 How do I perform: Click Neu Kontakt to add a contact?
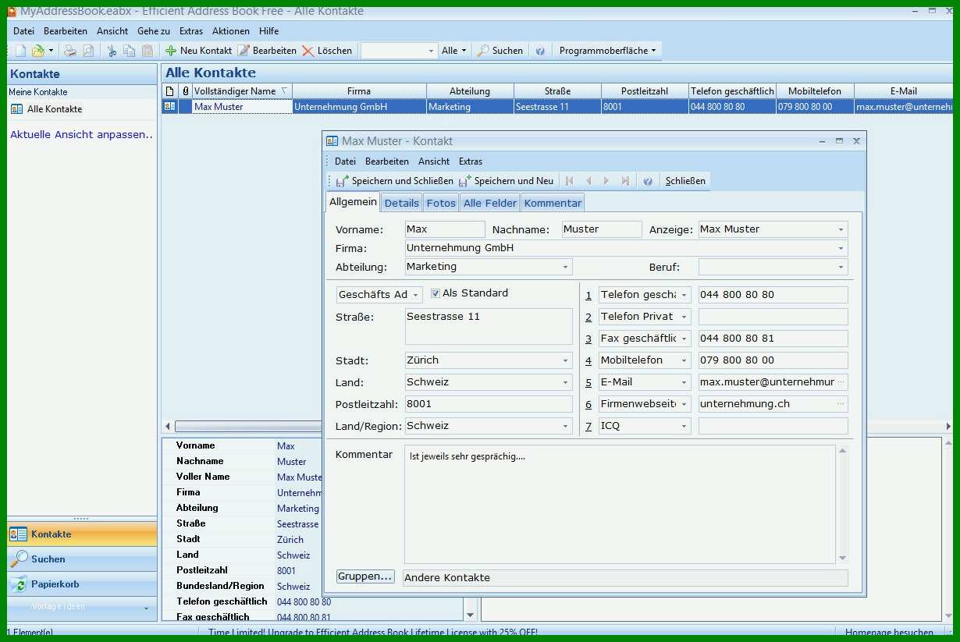pos(198,51)
